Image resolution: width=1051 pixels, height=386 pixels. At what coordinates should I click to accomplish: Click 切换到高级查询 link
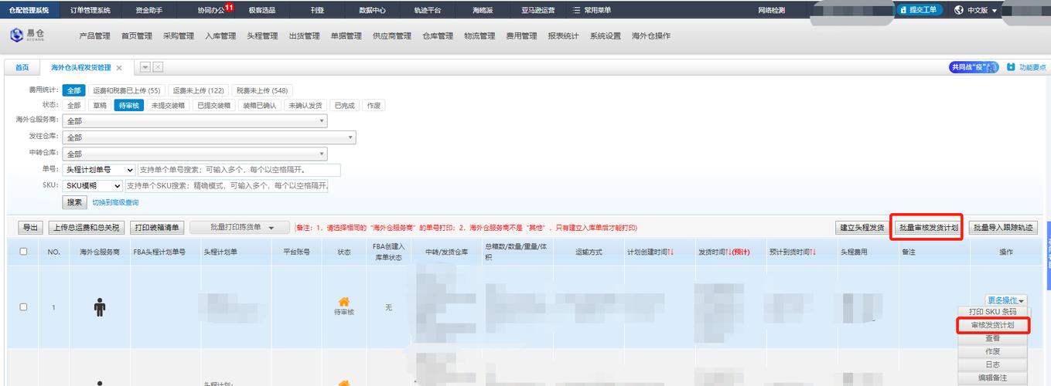click(115, 202)
